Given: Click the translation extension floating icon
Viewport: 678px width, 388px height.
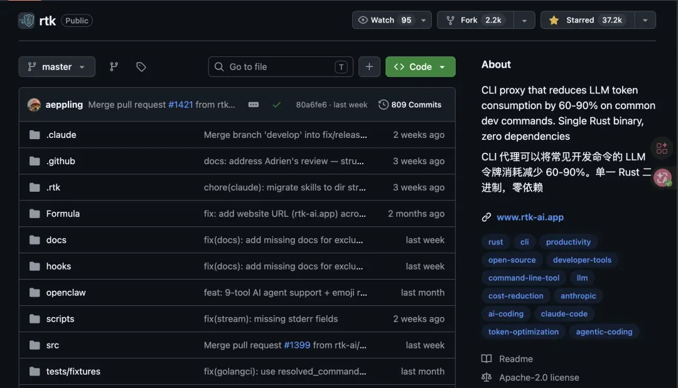Looking at the screenshot, I should pos(662,177).
